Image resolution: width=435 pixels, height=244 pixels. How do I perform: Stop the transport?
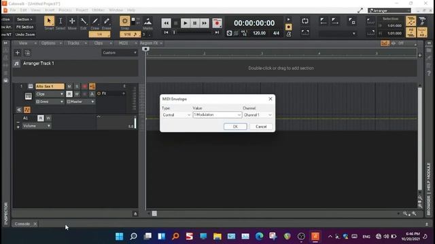(x=175, y=23)
